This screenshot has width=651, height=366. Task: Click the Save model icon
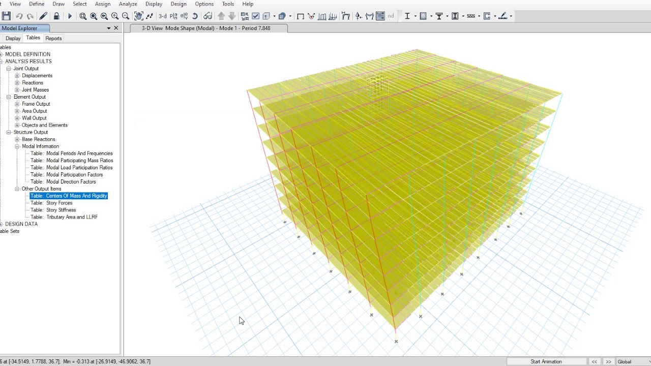point(6,16)
